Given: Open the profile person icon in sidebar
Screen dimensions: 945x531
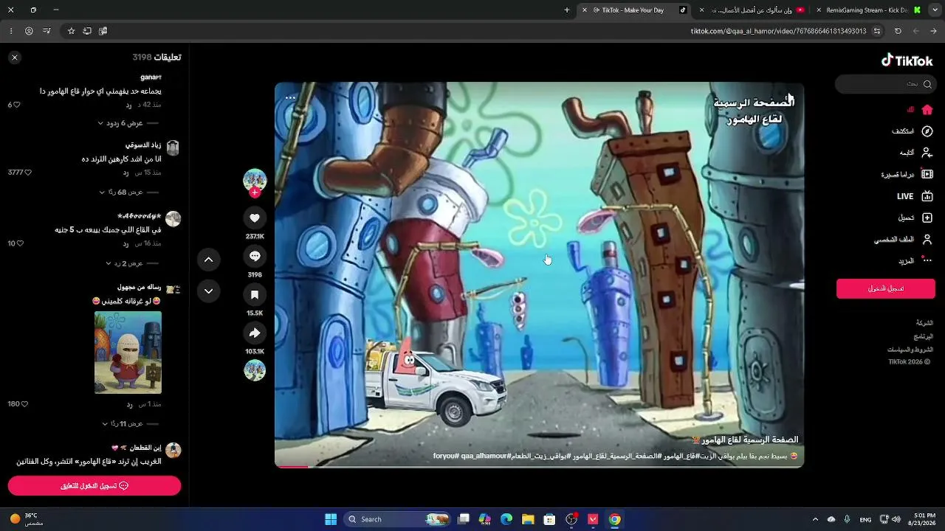Looking at the screenshot, I should (927, 240).
